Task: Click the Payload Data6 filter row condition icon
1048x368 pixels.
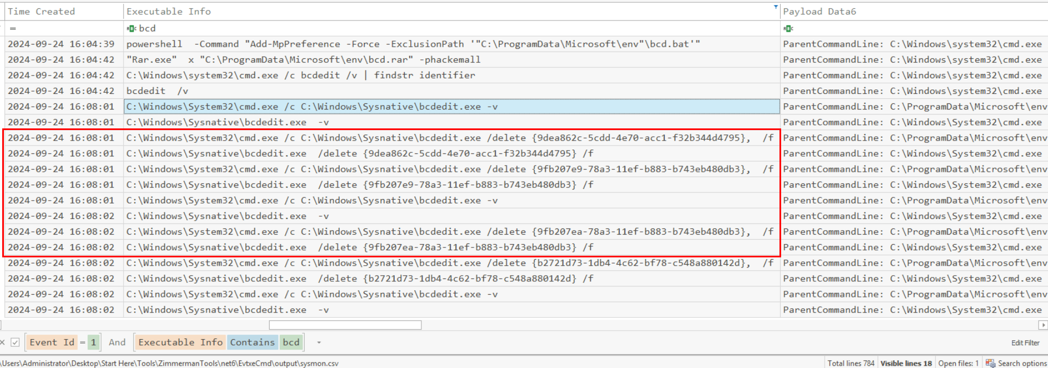Action: click(788, 28)
